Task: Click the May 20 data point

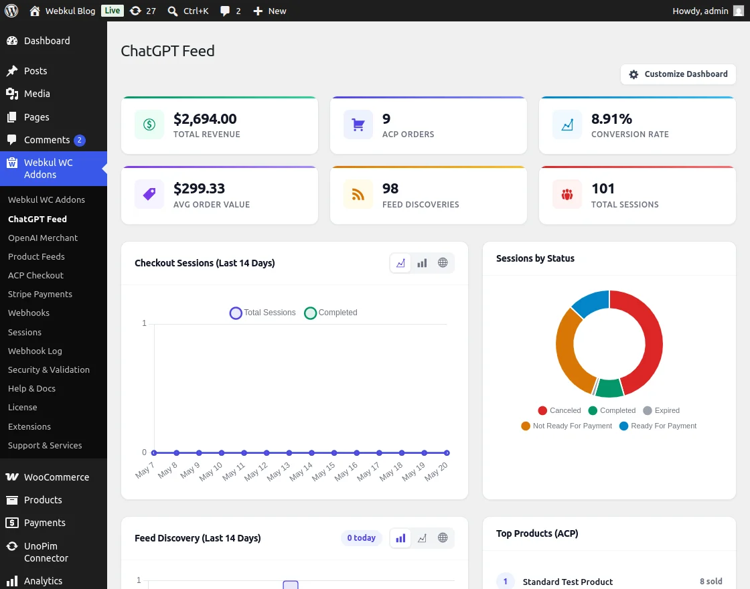Action: tap(447, 452)
